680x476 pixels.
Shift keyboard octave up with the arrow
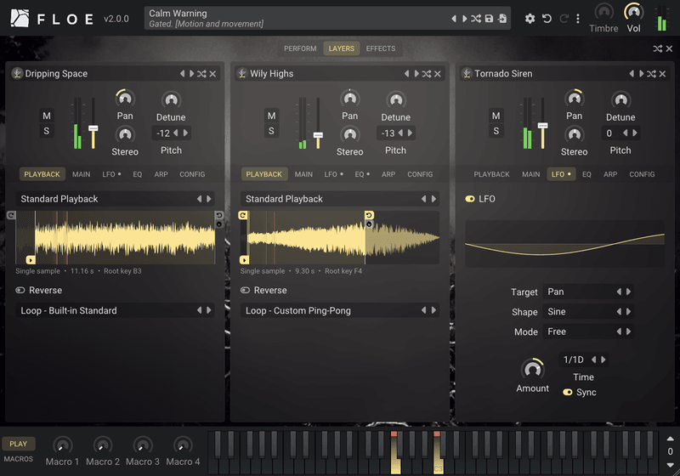[670, 439]
